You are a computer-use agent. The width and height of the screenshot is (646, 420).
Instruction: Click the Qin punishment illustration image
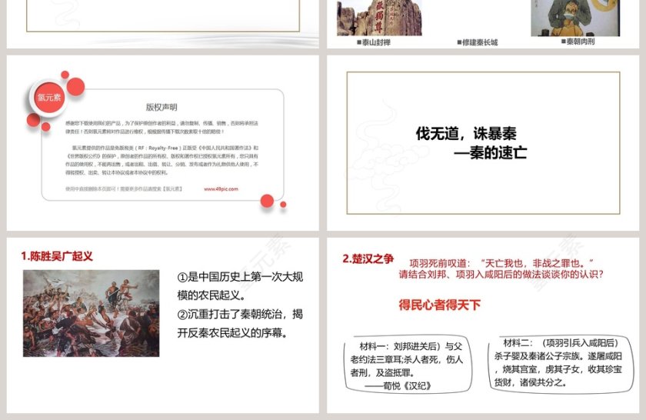(575, 18)
